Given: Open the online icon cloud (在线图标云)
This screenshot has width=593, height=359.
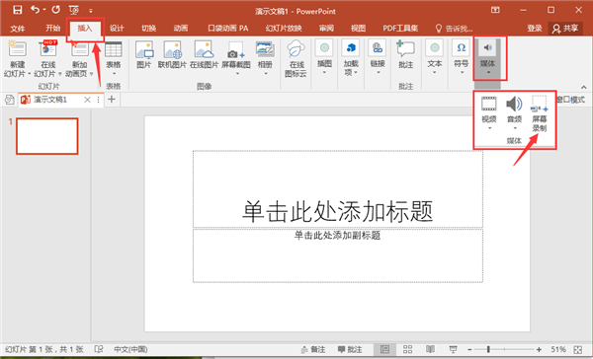Looking at the screenshot, I should (296, 59).
